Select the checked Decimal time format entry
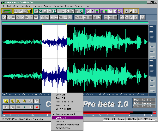The image size is (158, 132). coord(67,114)
